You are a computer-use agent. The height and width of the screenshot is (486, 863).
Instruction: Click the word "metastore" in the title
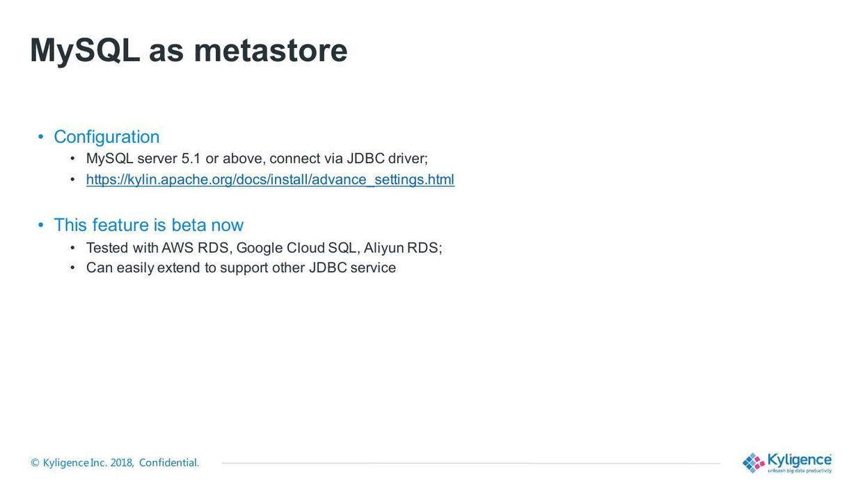coord(270,50)
